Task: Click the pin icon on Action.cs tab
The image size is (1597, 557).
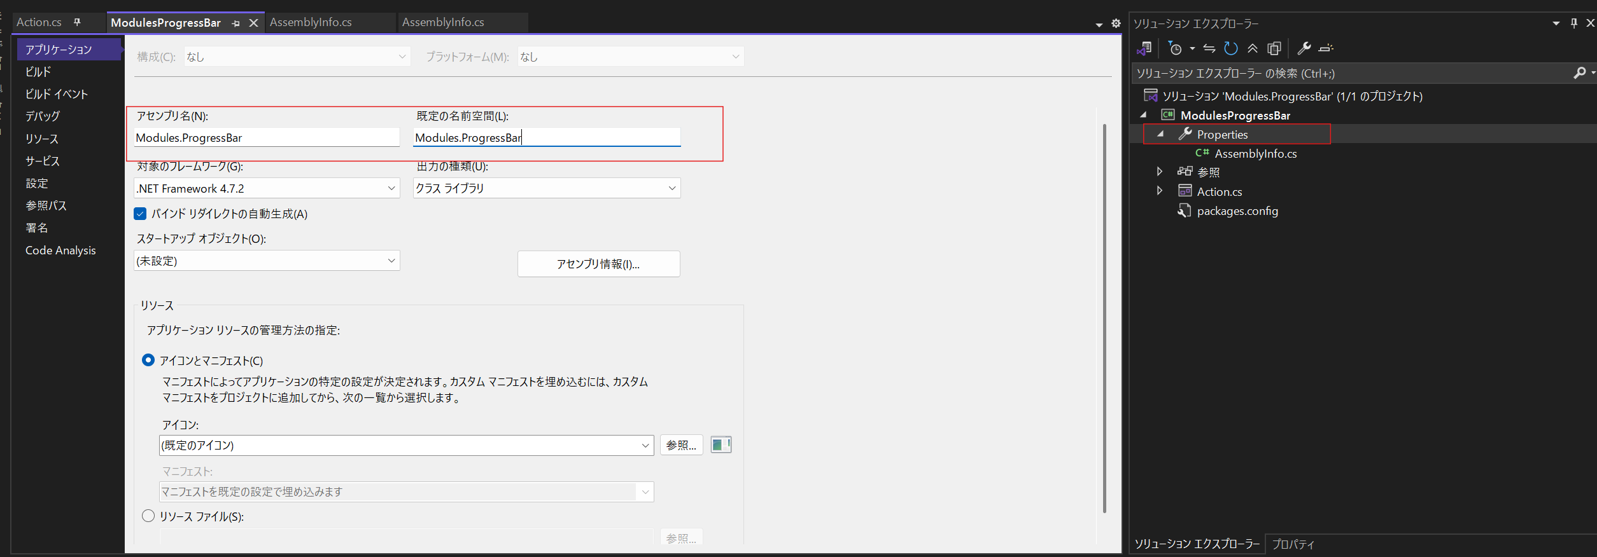Action: tap(77, 22)
